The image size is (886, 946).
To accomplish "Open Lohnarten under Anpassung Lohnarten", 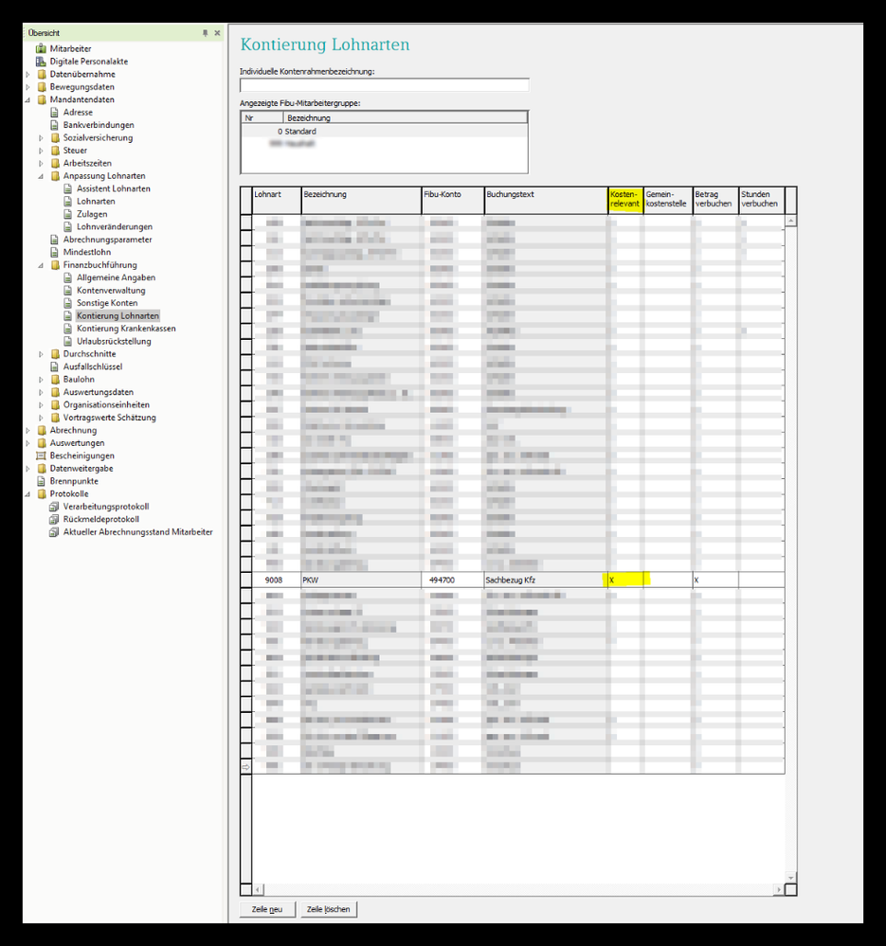I will [x=96, y=201].
